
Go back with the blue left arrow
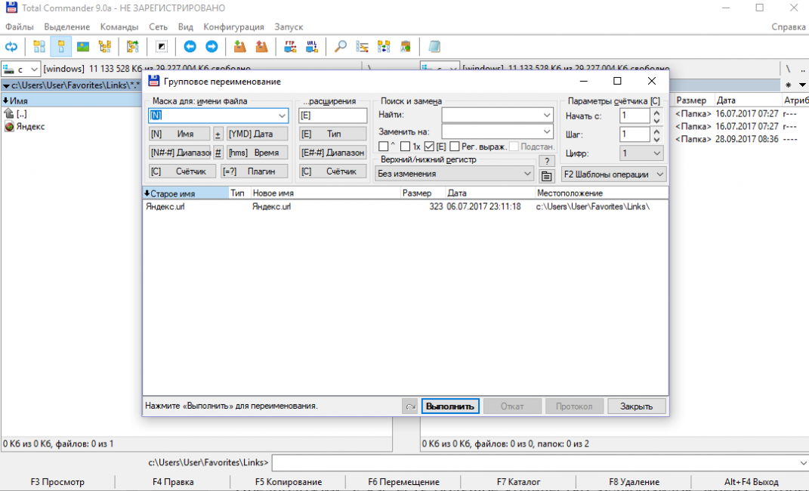190,47
